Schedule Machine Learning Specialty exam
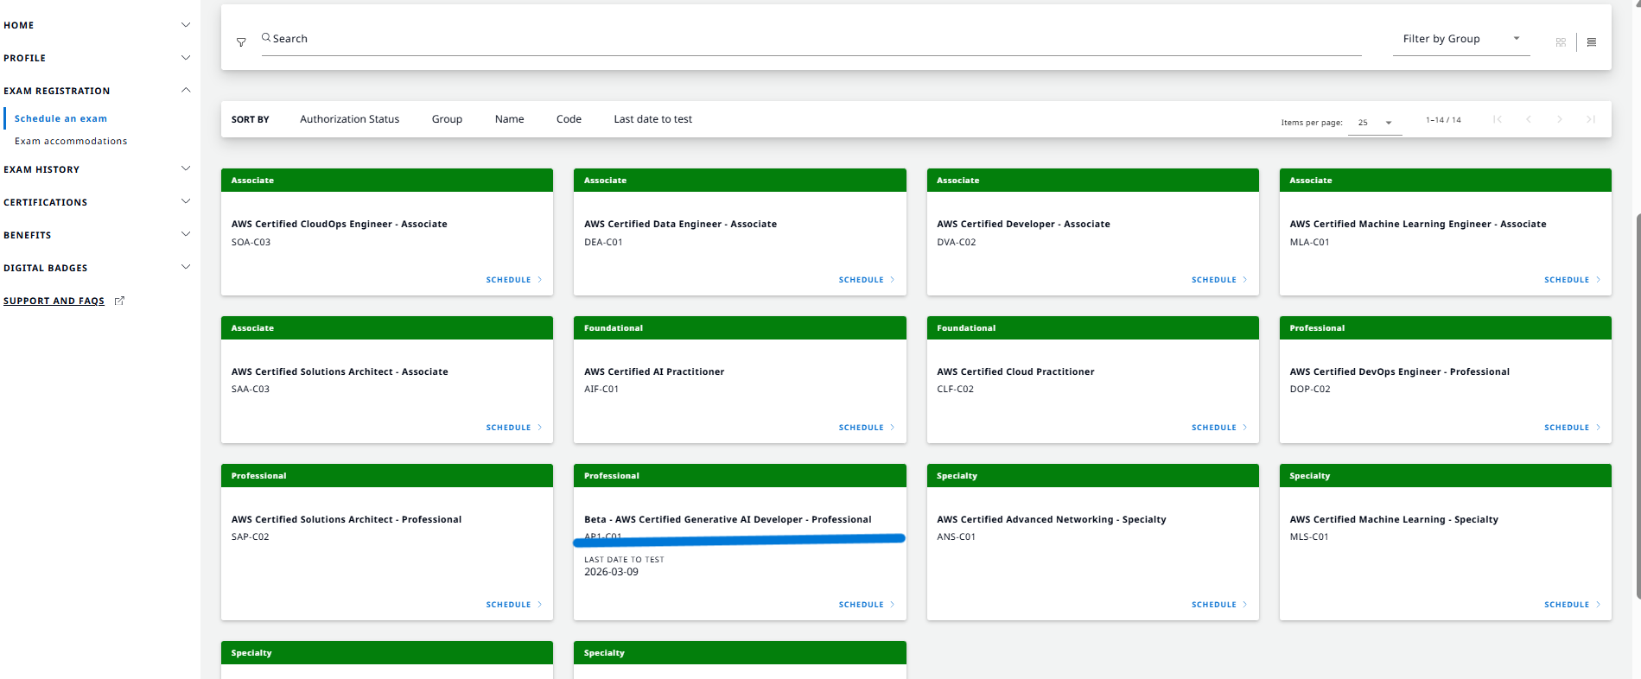1641x679 pixels. pos(1572,605)
